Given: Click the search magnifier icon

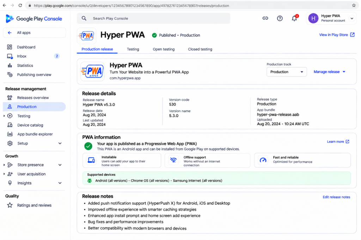Looking at the screenshot, I should coord(84,18).
